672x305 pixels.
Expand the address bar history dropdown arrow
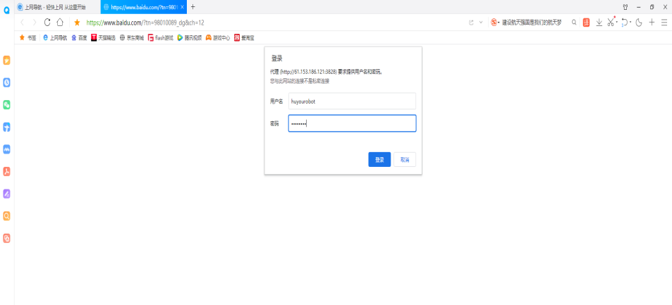[481, 23]
